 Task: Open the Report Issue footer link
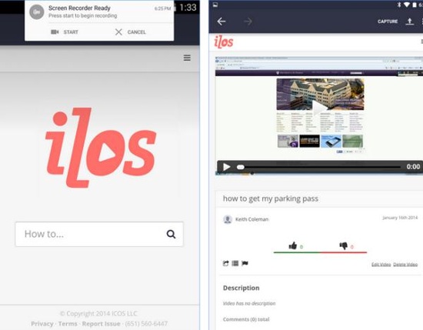point(102,324)
